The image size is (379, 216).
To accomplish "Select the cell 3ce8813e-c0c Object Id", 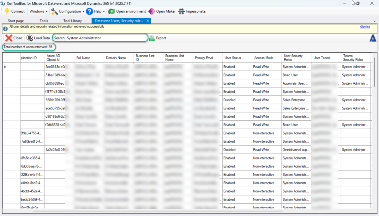I will pyautogui.click(x=59, y=67).
